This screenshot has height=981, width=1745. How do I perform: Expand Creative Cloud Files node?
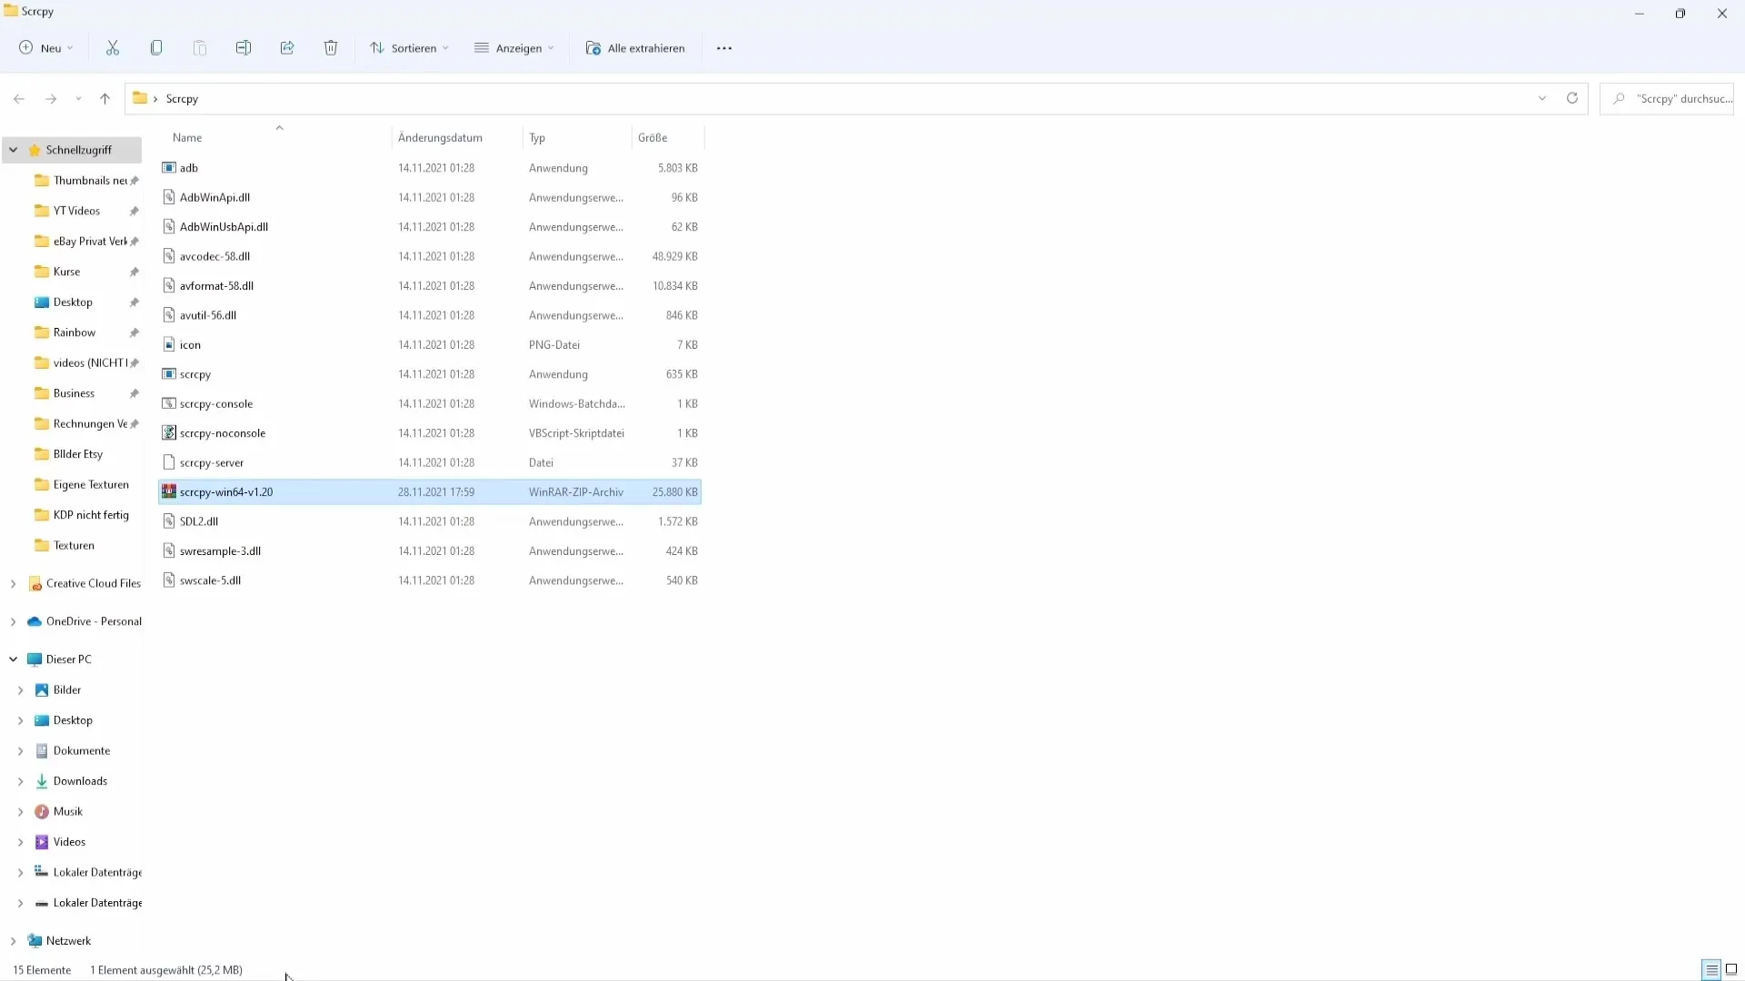[14, 584]
